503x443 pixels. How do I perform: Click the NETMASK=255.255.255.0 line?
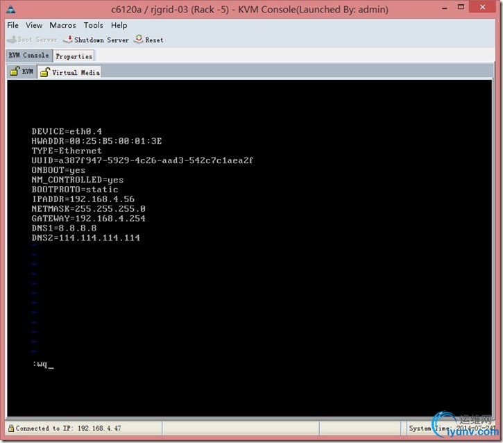point(89,209)
